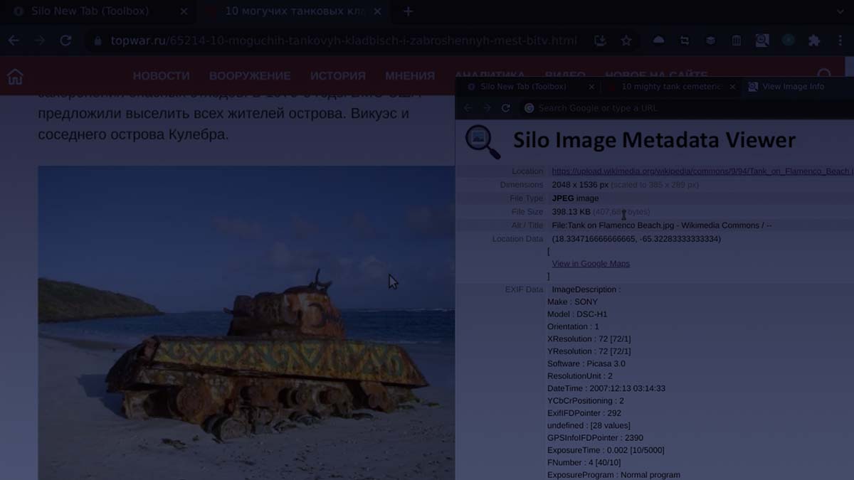
Task: Select the 10 mighty tank cemeteries popup tab
Action: click(x=671, y=87)
